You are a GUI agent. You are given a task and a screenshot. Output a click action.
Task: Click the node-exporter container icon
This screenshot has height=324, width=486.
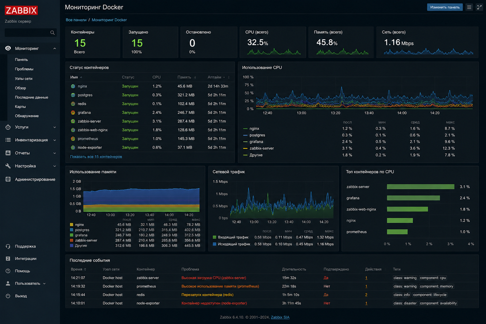click(x=73, y=148)
